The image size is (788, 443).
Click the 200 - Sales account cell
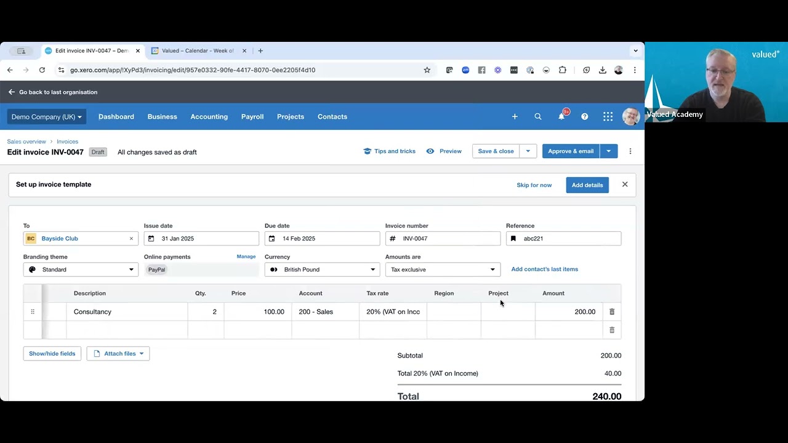325,312
